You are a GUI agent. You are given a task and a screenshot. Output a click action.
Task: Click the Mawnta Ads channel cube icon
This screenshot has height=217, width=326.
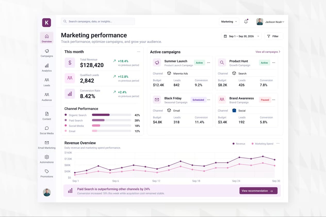(x=169, y=73)
